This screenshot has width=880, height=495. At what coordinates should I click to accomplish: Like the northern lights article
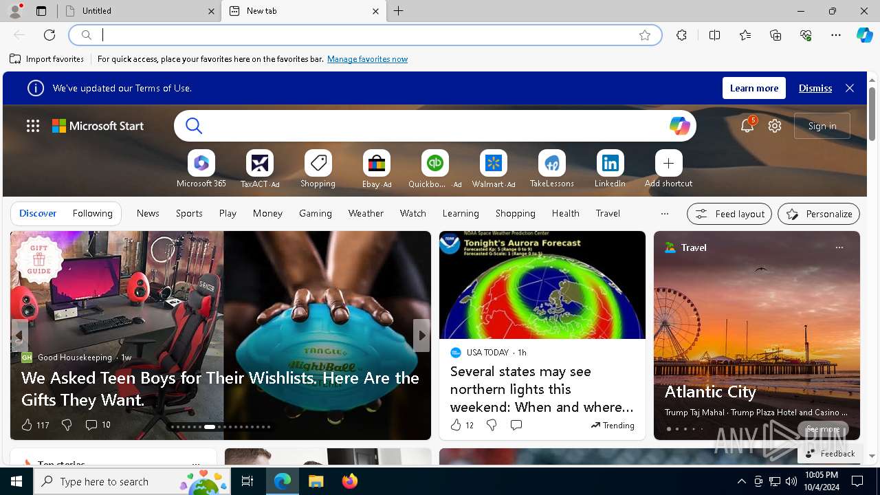tap(456, 426)
